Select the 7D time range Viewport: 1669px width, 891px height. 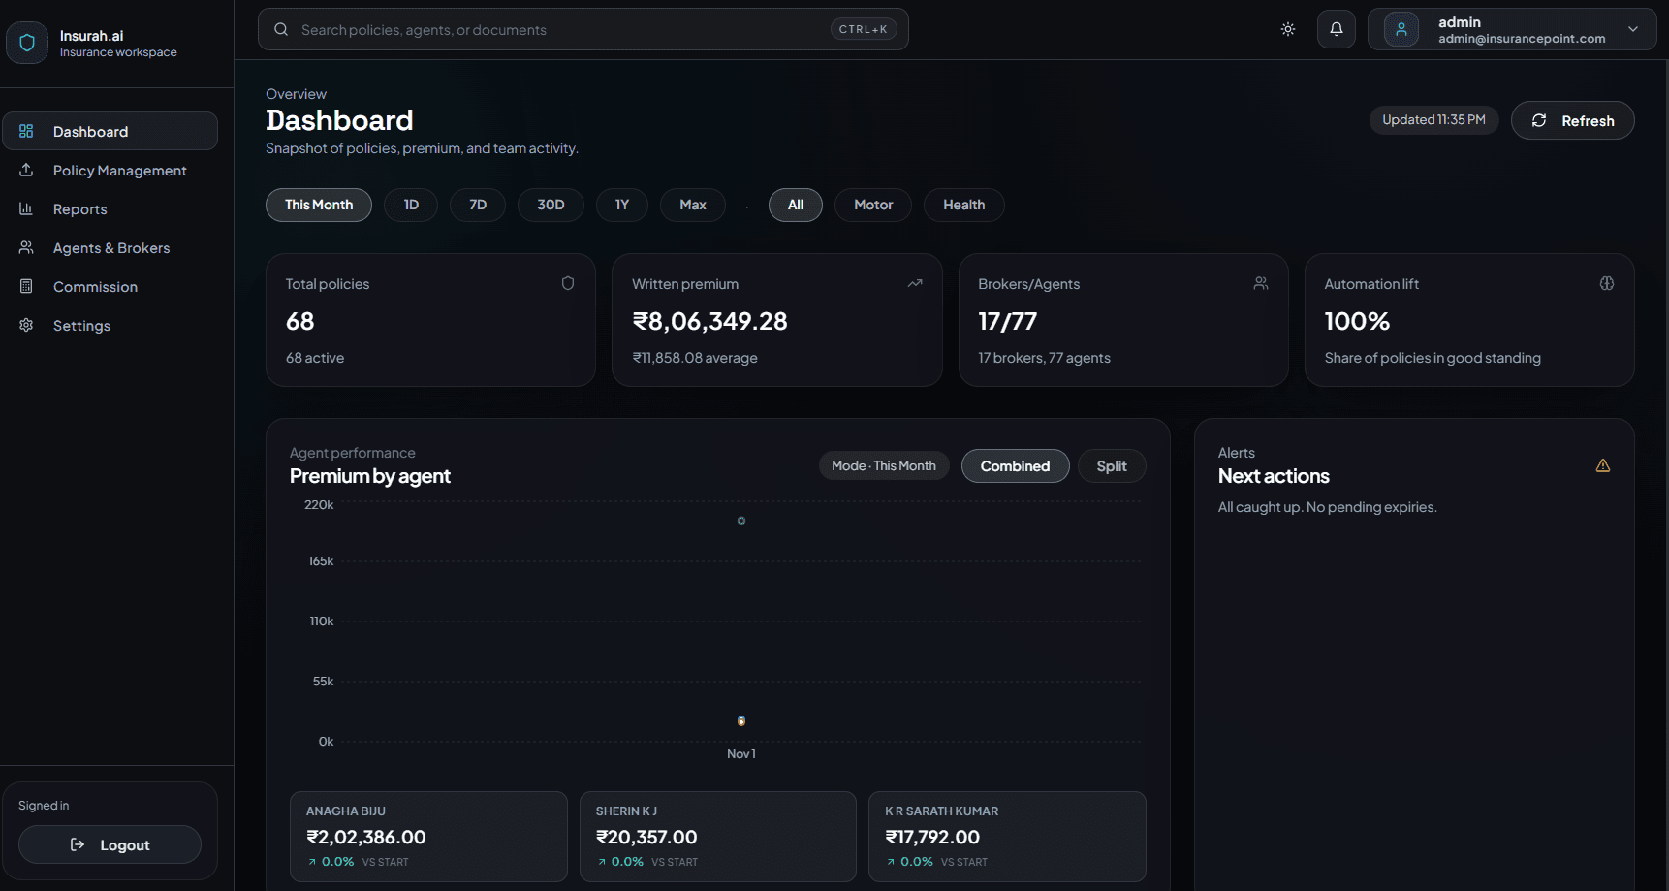(x=477, y=205)
